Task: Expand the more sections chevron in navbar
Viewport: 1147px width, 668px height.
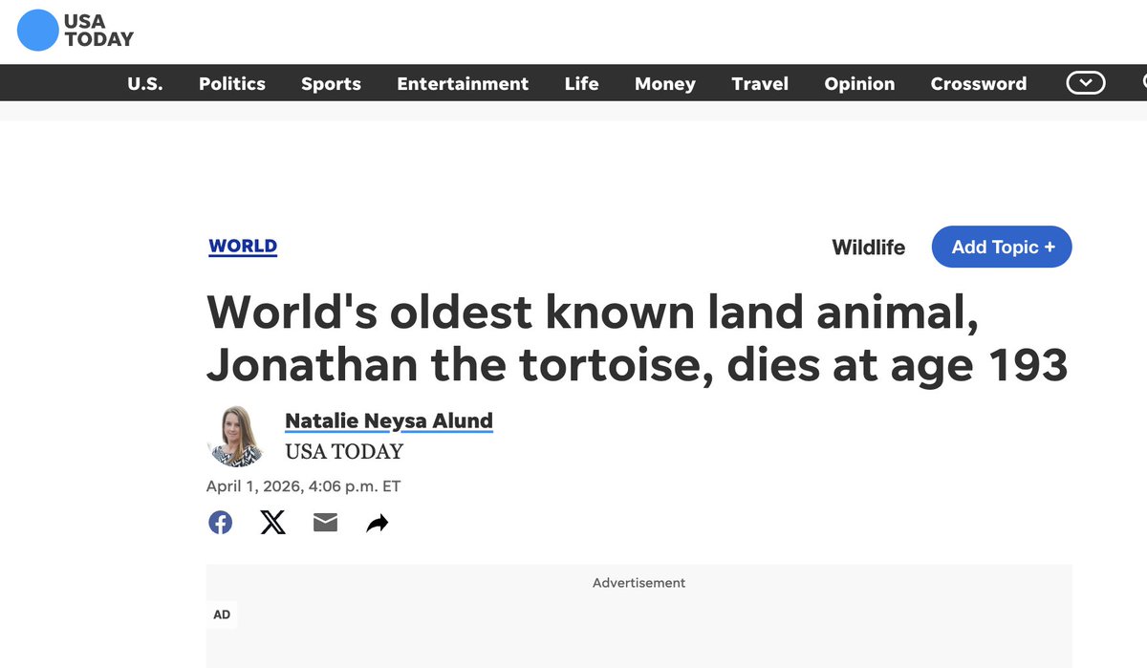Action: coord(1086,83)
